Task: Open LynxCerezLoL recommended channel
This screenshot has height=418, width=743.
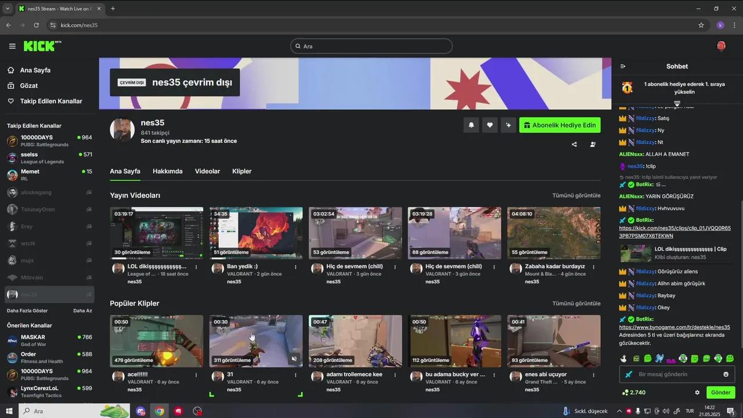Action: tap(49, 391)
